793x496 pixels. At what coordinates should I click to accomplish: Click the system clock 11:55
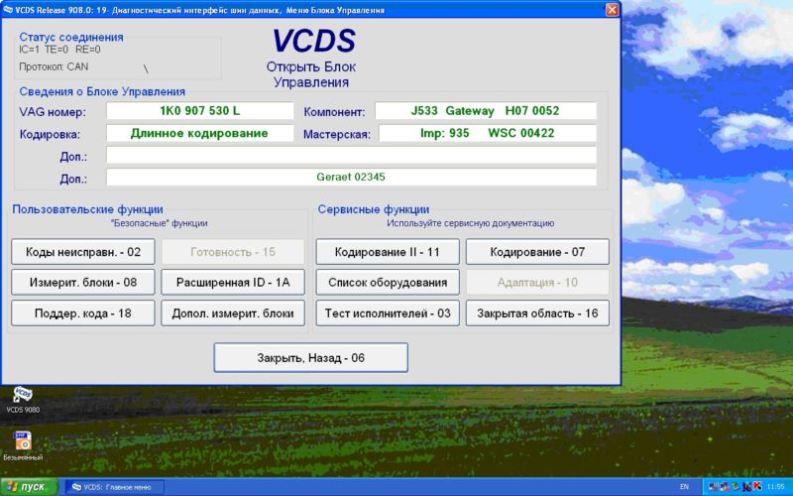coord(776,487)
